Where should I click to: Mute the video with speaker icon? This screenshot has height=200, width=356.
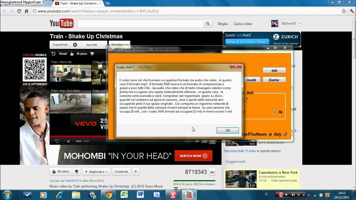pyautogui.click(x=68, y=141)
